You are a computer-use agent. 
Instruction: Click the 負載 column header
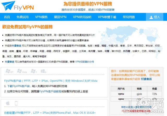pyautogui.click(x=154, y=89)
